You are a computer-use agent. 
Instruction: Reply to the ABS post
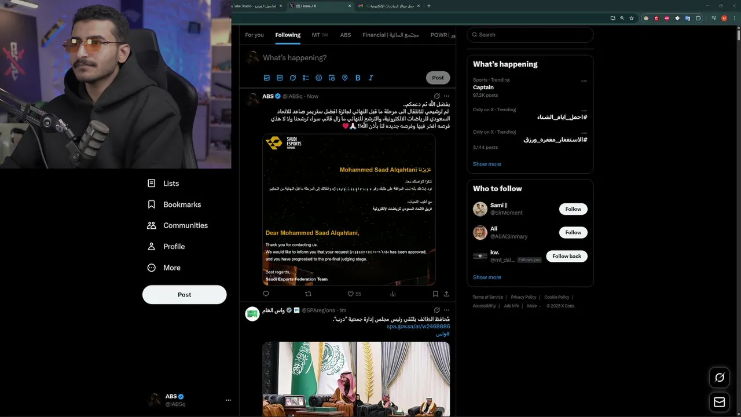[266, 294]
